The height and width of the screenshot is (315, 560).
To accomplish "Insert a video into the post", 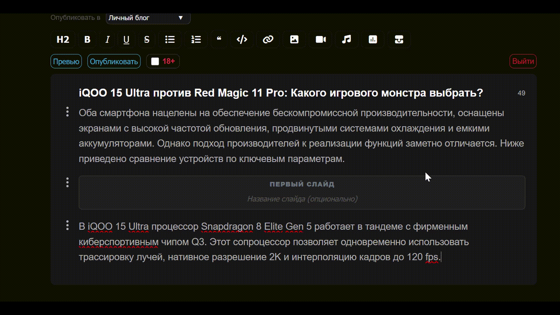I will [320, 40].
